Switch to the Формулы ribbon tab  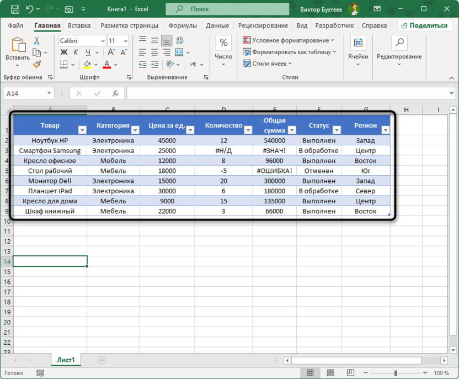[183, 25]
